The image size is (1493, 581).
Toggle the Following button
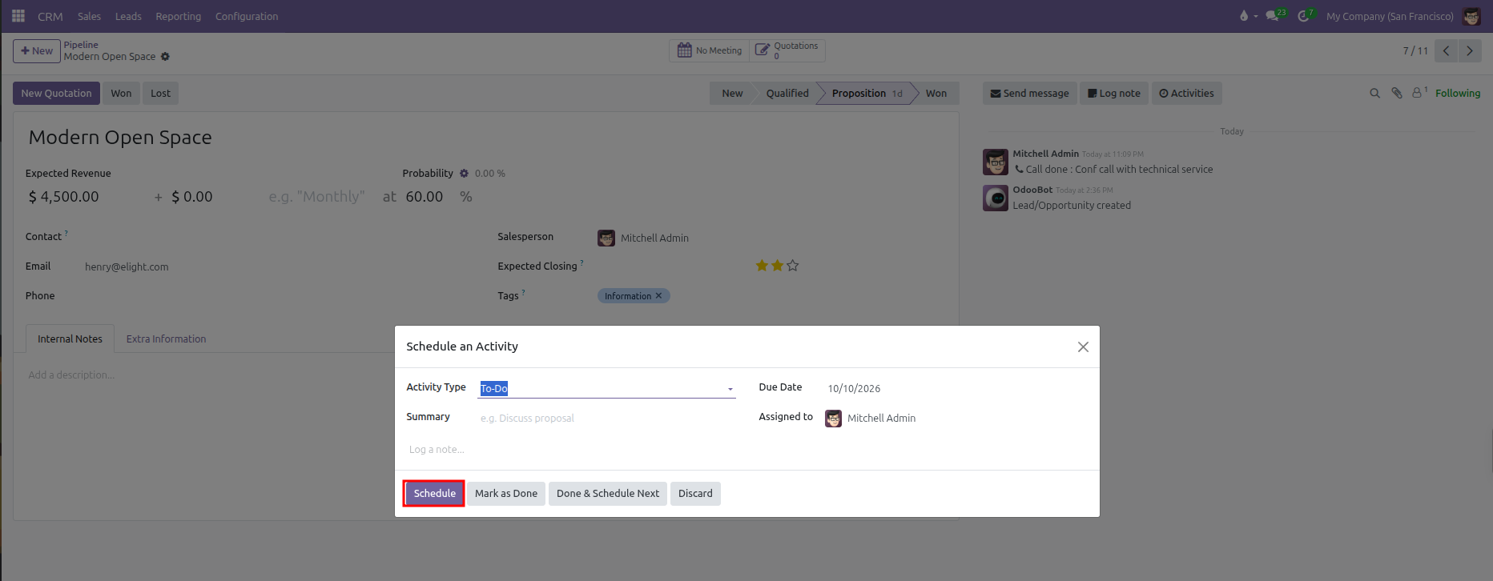(x=1458, y=93)
